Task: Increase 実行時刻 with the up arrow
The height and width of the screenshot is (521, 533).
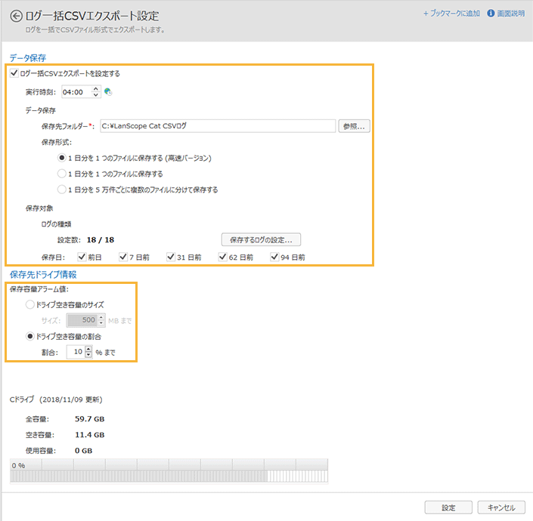Action: tap(96, 89)
